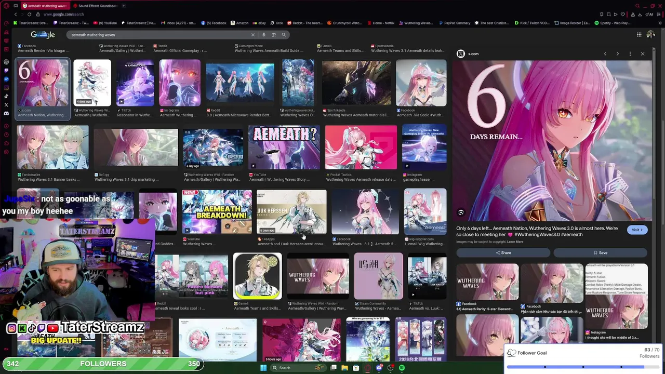
Task: Start voice search using the microphone icon
Action: pyautogui.click(x=264, y=35)
